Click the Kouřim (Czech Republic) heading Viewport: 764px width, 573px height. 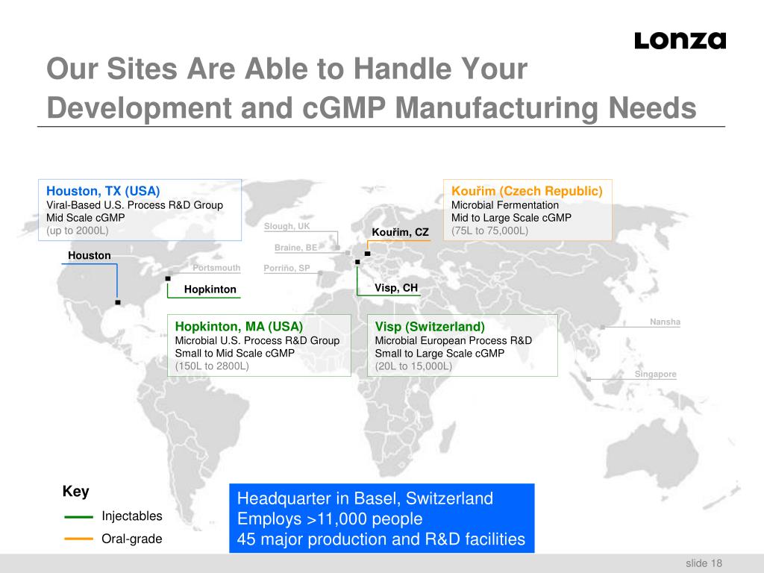[527, 191]
